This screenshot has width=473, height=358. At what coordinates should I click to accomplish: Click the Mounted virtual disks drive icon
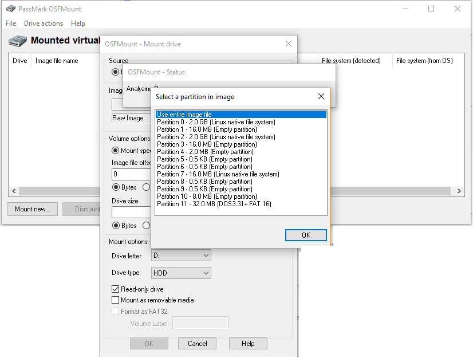pos(18,41)
